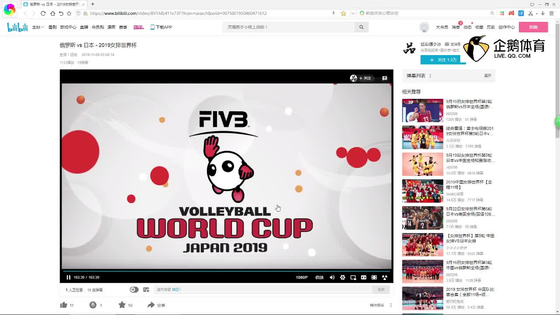This screenshot has height=315, width=560.
Task: Pause the video playback
Action: click(x=68, y=277)
